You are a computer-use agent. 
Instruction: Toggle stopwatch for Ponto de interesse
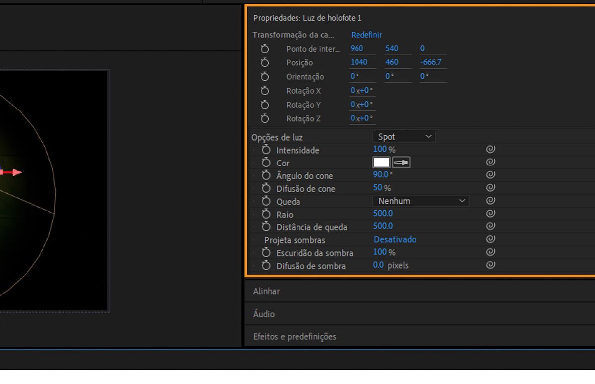(265, 49)
